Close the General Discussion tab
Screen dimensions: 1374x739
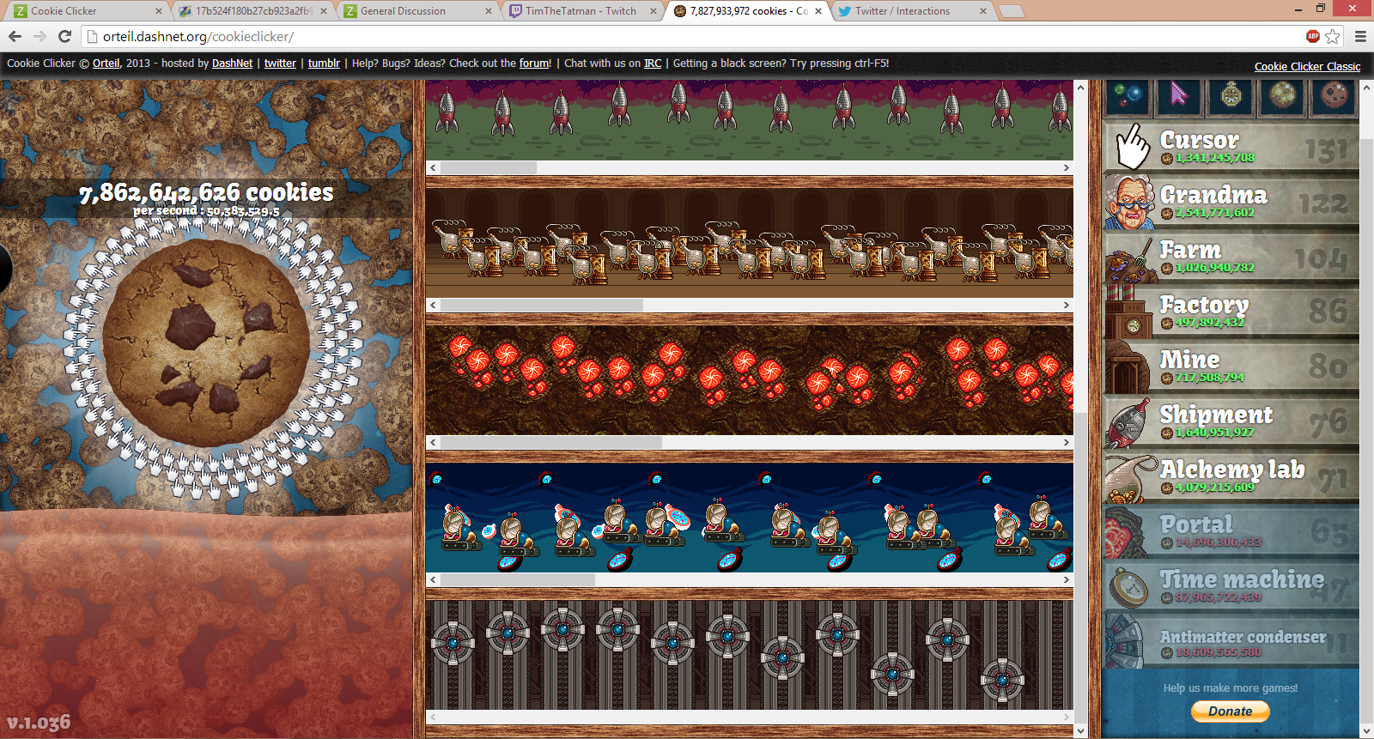[x=489, y=11]
